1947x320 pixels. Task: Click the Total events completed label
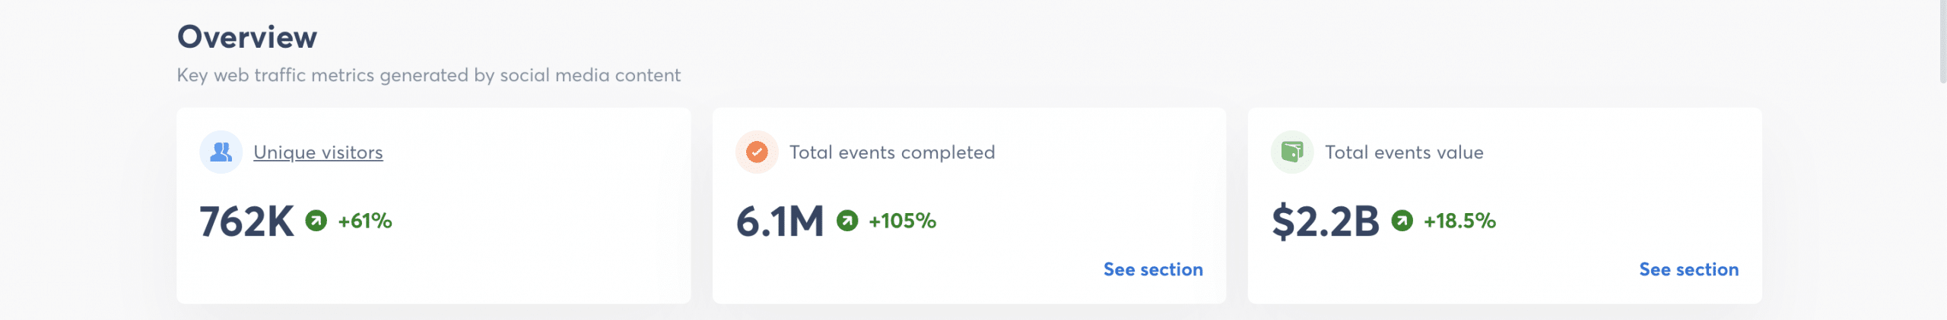(x=892, y=152)
